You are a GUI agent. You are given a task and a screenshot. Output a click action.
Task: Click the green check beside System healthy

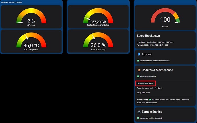pos(138,61)
